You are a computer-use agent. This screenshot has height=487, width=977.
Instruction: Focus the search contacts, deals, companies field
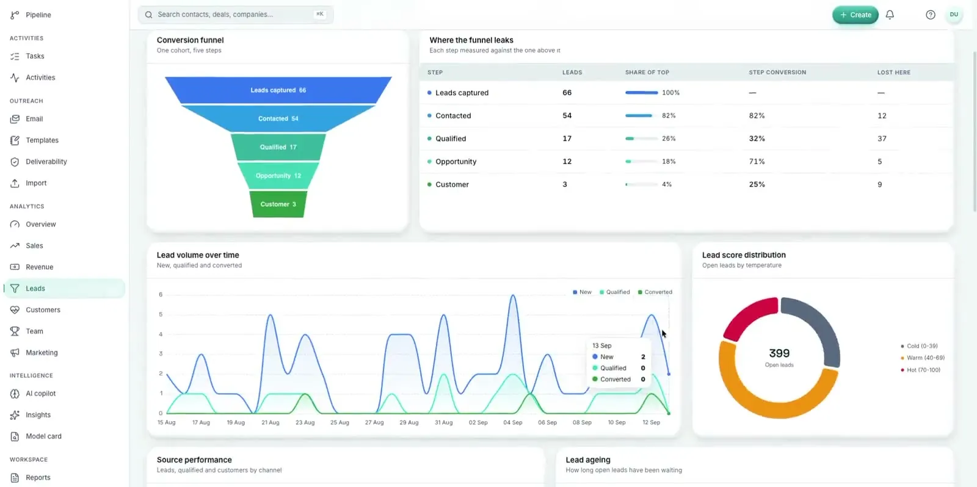click(236, 15)
